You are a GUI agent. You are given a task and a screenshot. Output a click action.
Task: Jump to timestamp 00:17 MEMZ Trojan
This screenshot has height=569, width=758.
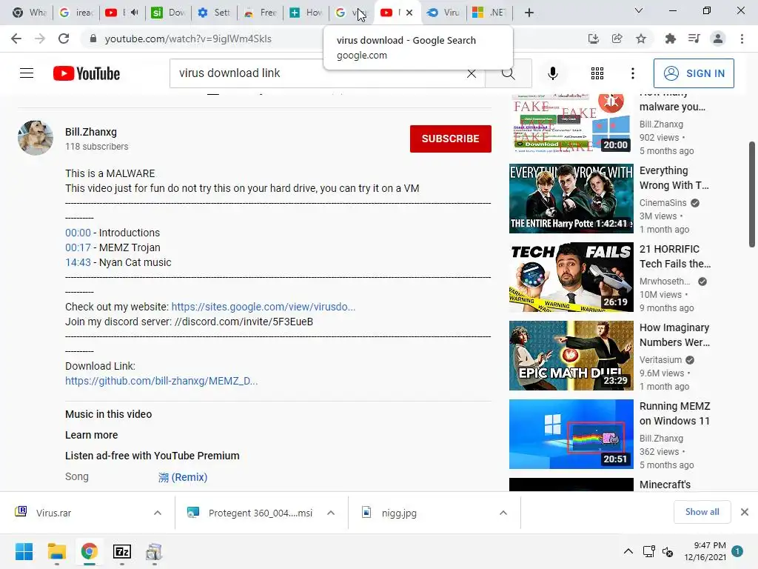[78, 247]
